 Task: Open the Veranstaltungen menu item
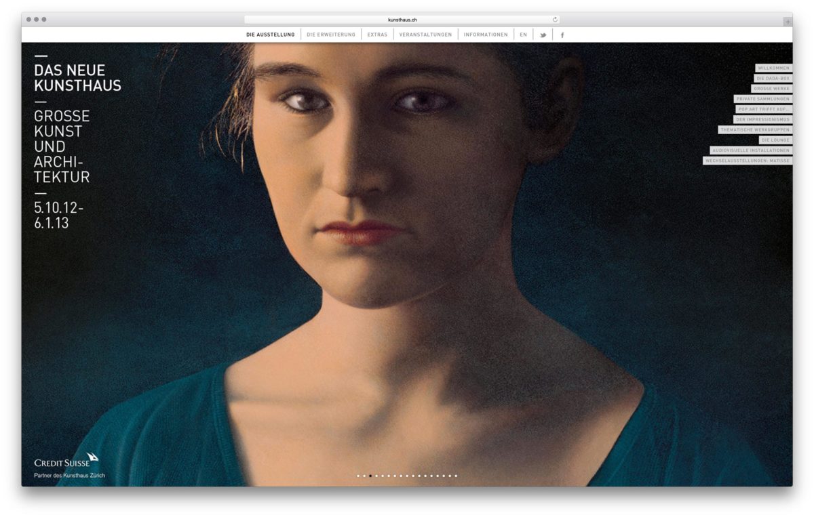425,35
